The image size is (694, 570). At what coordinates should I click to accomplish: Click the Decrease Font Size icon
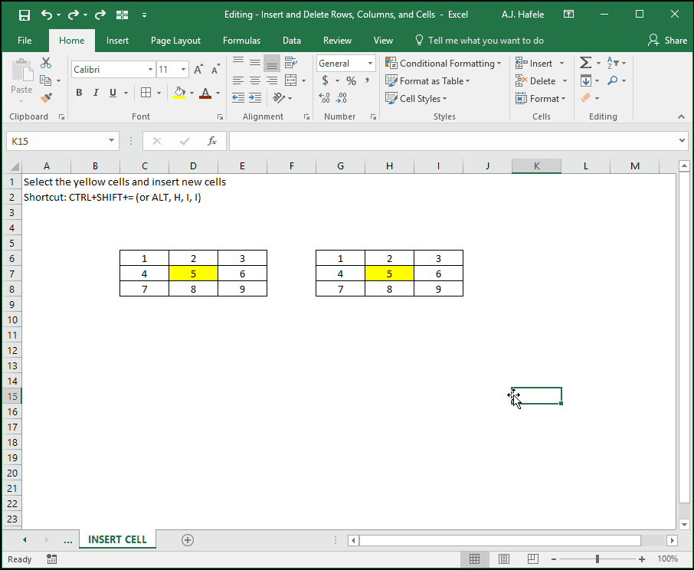[x=215, y=70]
